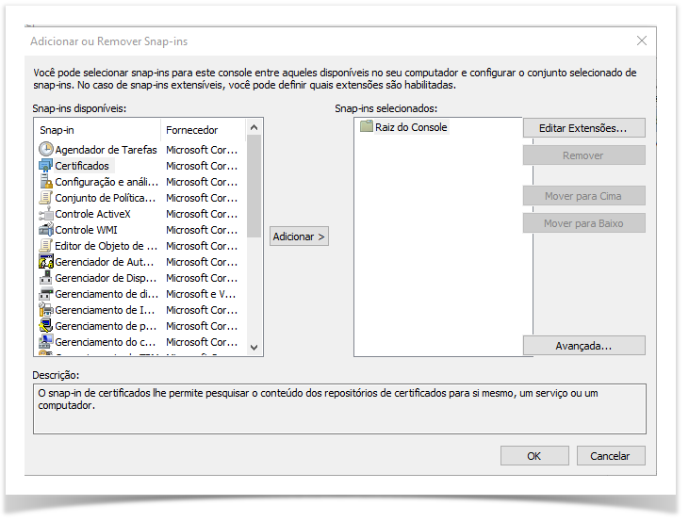
Task: Sort by the Fornecedor column header
Action: click(203, 130)
